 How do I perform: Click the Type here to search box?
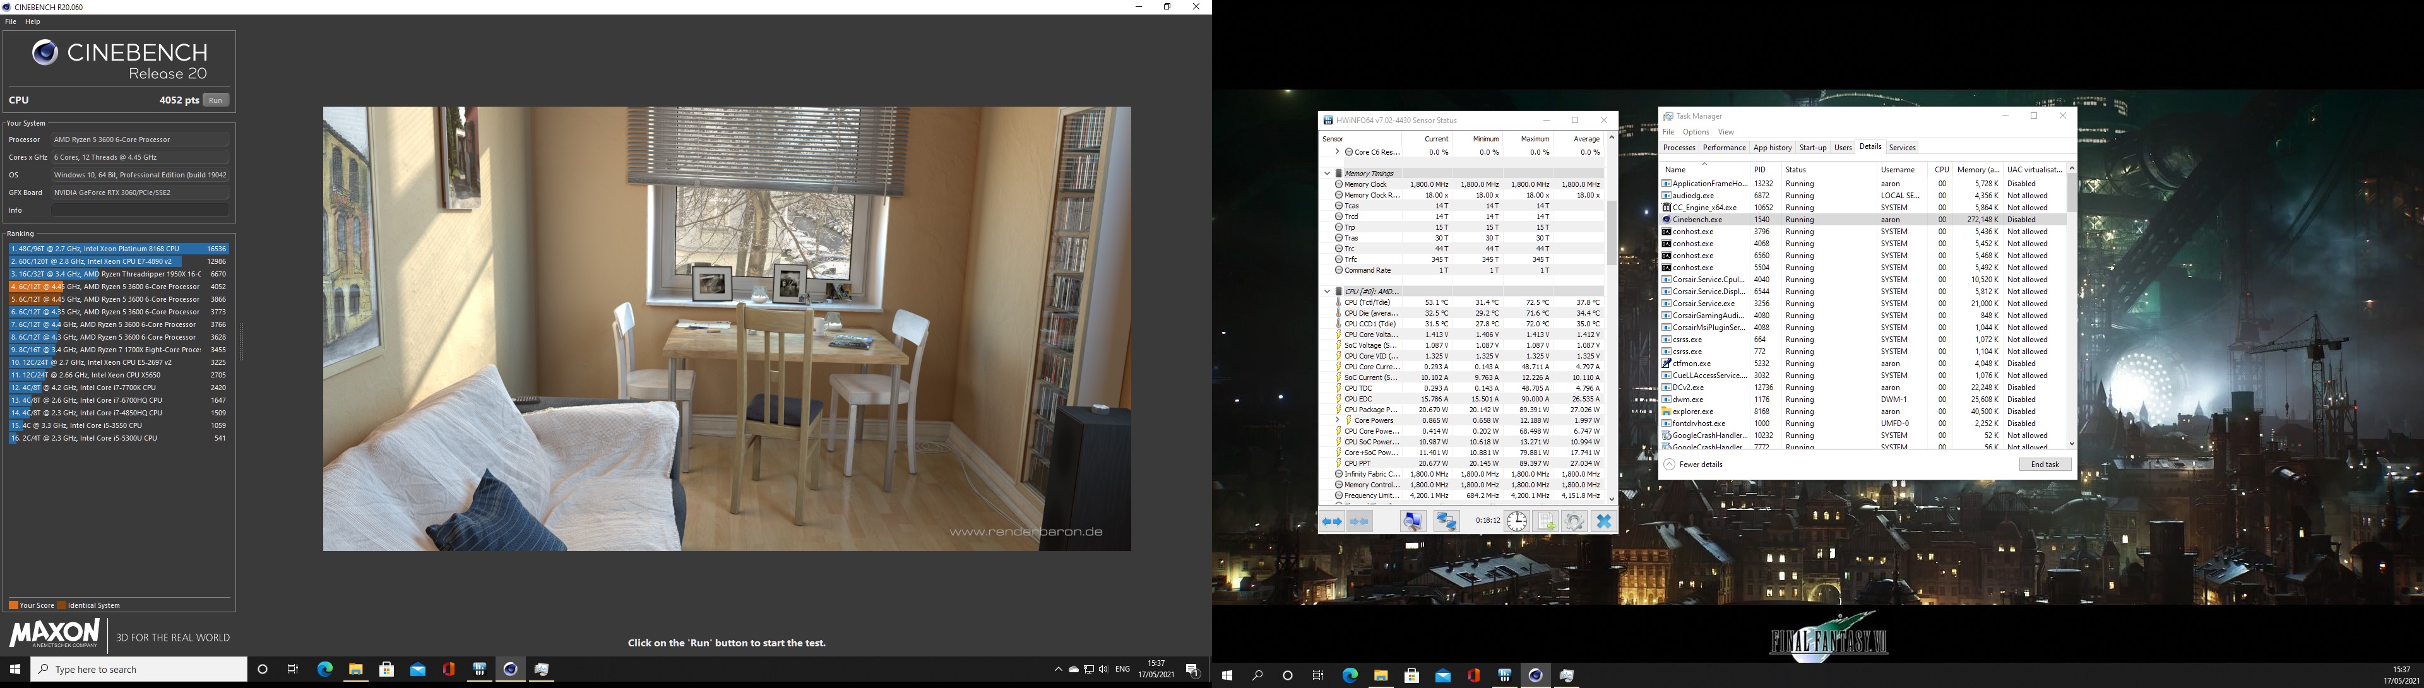pos(140,669)
